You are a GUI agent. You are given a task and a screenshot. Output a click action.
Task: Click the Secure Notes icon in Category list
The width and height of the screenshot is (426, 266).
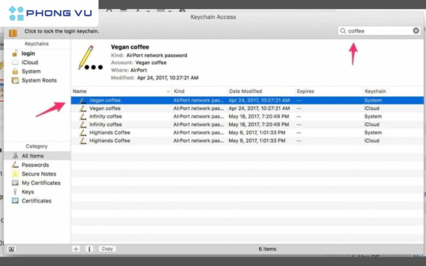(x=16, y=174)
